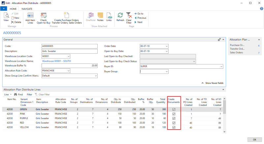This screenshot has height=144, width=264.
Task: Run the Check Open-to-Buy action
Action: click(x=44, y=18)
